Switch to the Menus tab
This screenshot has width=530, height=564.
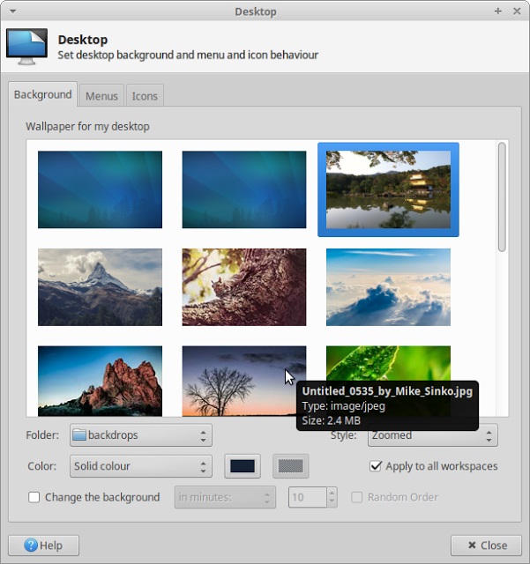pos(101,96)
